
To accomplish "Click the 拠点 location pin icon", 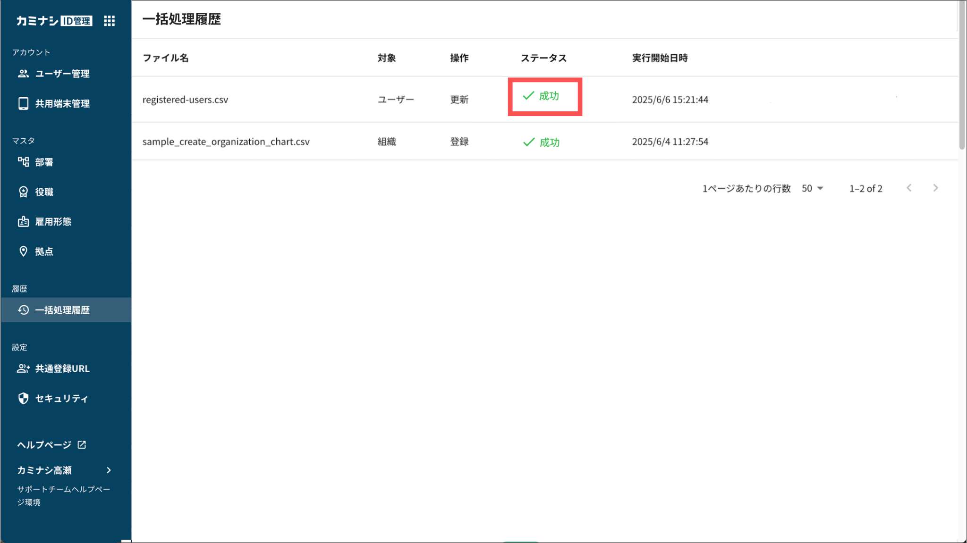I will coord(23,251).
